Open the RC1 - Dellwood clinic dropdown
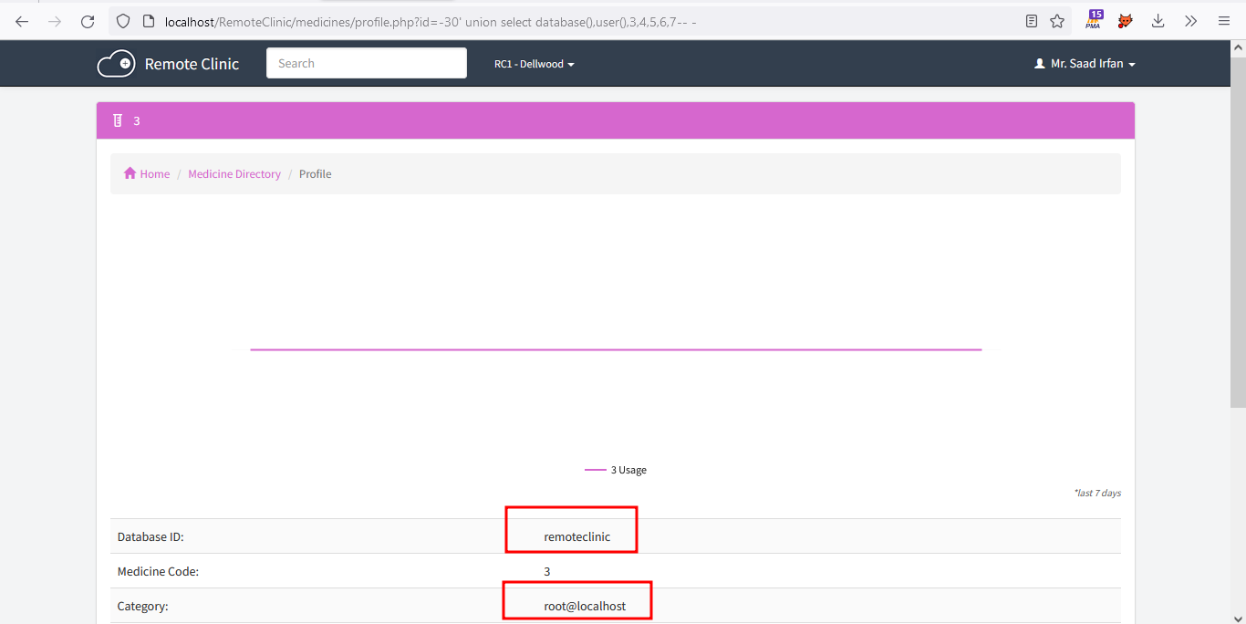 click(535, 65)
